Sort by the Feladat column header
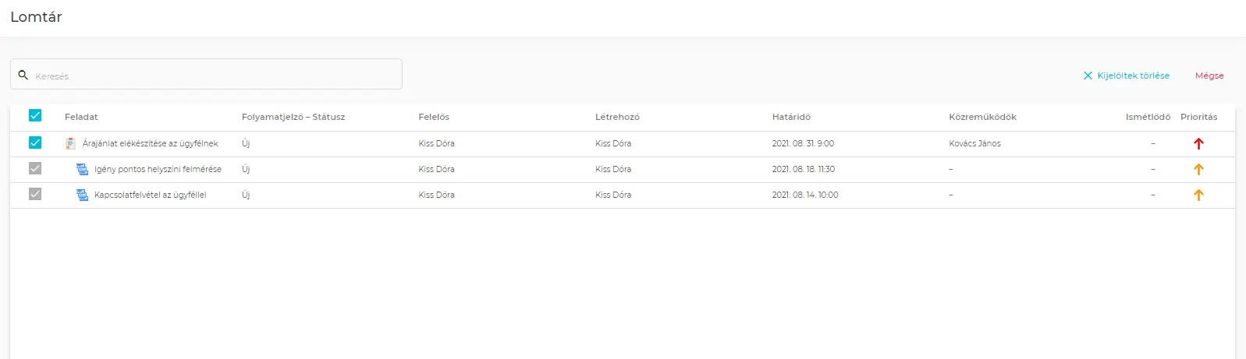This screenshot has width=1246, height=359. click(81, 117)
